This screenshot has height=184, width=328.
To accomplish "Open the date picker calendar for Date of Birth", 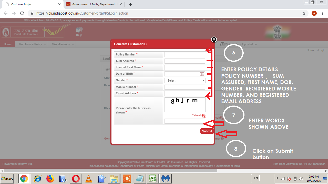I will tap(202, 74).
